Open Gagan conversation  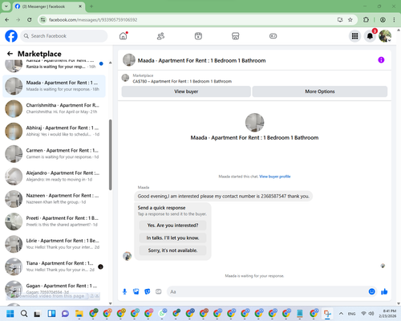click(54, 289)
